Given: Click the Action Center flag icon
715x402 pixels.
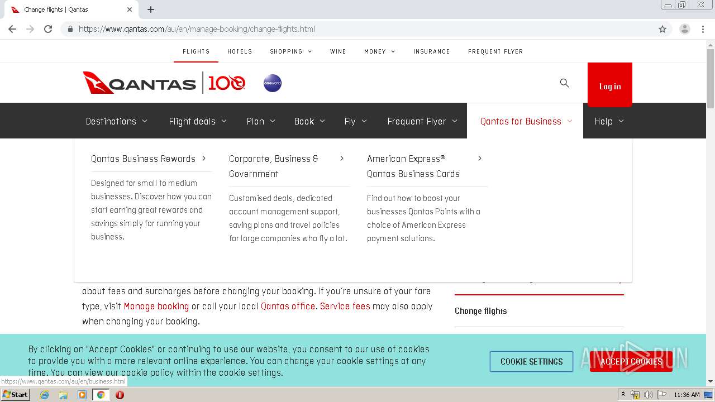Looking at the screenshot, I should tap(661, 395).
